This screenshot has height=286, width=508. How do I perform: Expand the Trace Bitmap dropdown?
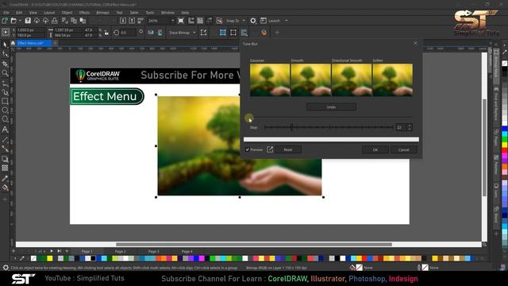pos(194,33)
